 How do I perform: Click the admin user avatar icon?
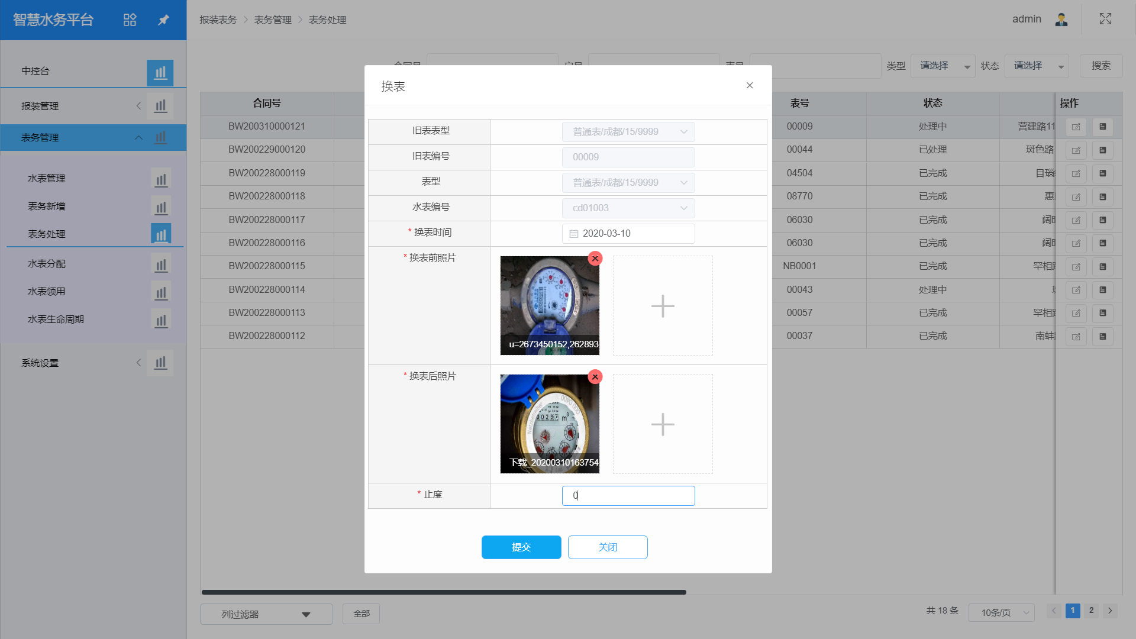click(x=1061, y=19)
